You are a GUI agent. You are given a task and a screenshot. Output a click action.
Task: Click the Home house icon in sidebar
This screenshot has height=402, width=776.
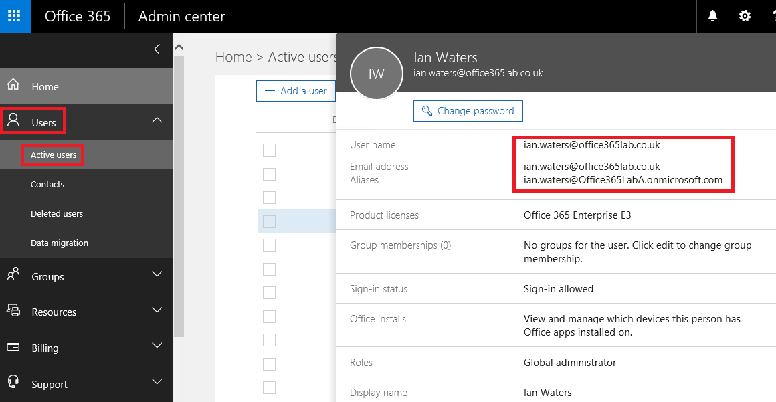13,86
